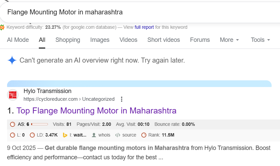Click the L links circle icon
Image resolution: width=280 pixels, height=166 pixels.
pos(13,135)
